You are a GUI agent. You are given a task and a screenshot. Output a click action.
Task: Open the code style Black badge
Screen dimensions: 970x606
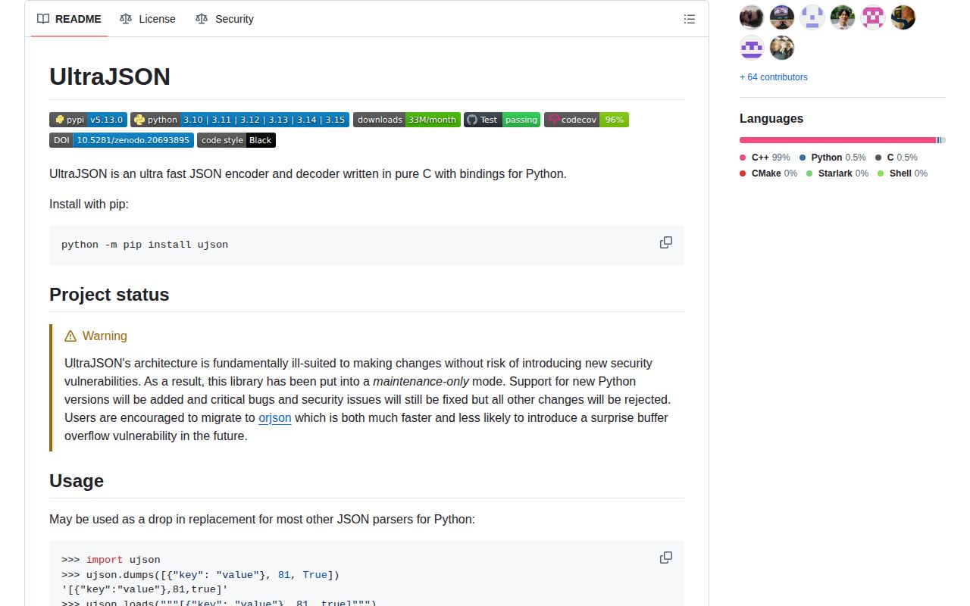click(x=236, y=140)
